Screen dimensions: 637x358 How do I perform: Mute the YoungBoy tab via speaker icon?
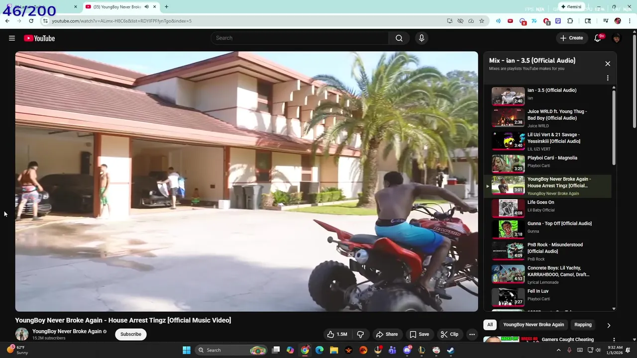click(x=146, y=7)
